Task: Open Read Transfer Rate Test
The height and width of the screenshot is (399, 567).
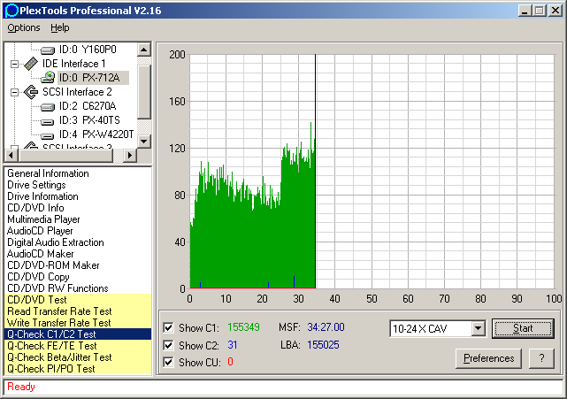Action: [77, 311]
